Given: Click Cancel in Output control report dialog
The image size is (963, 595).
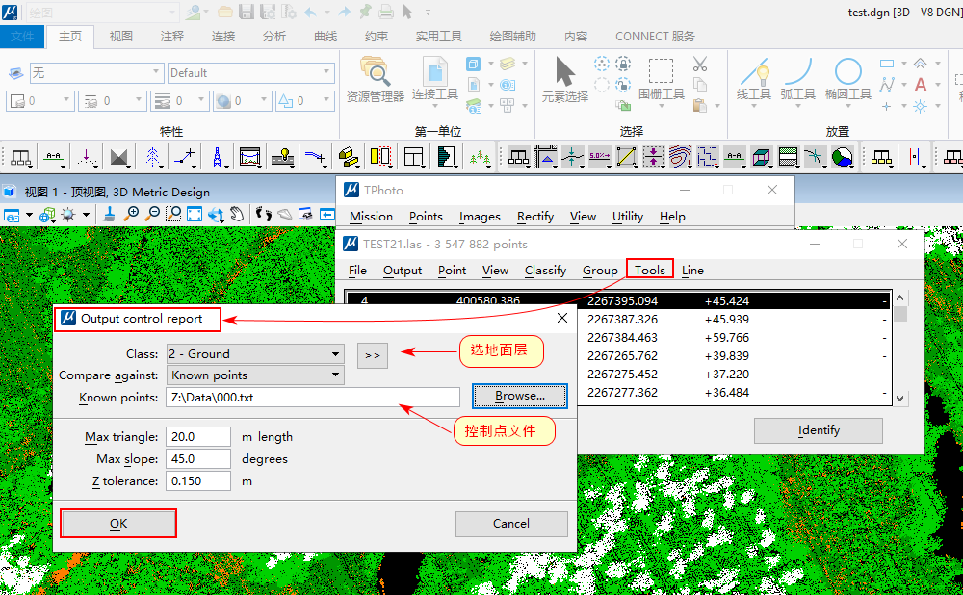Looking at the screenshot, I should pos(511,524).
